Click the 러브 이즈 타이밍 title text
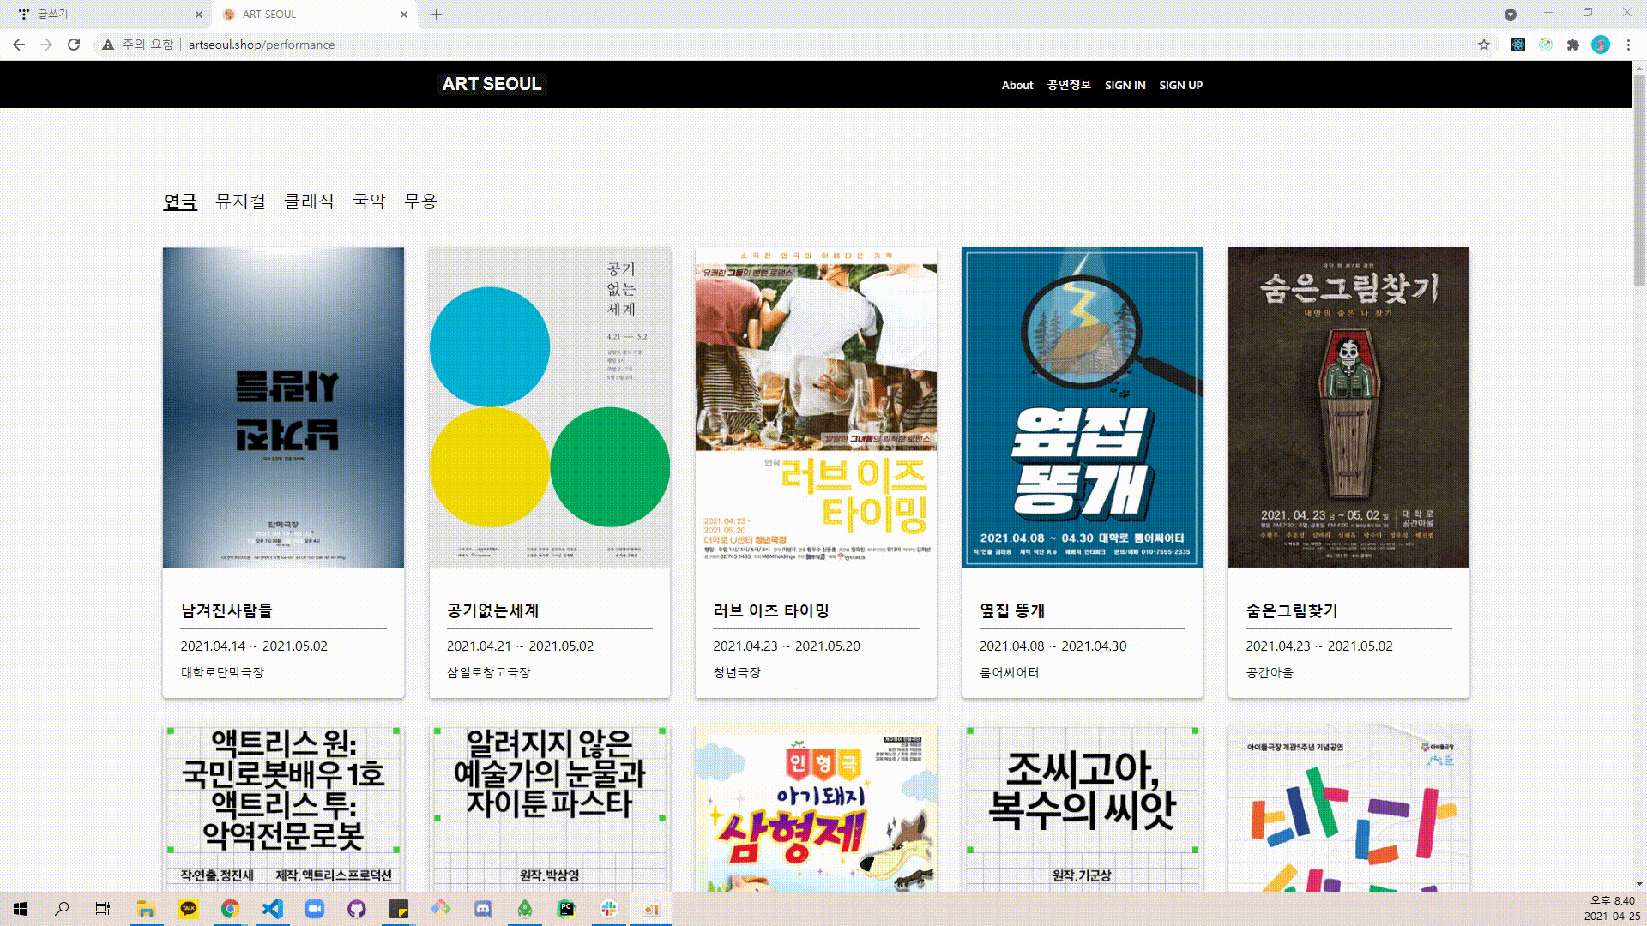Viewport: 1647px width, 926px height. pyautogui.click(x=771, y=610)
